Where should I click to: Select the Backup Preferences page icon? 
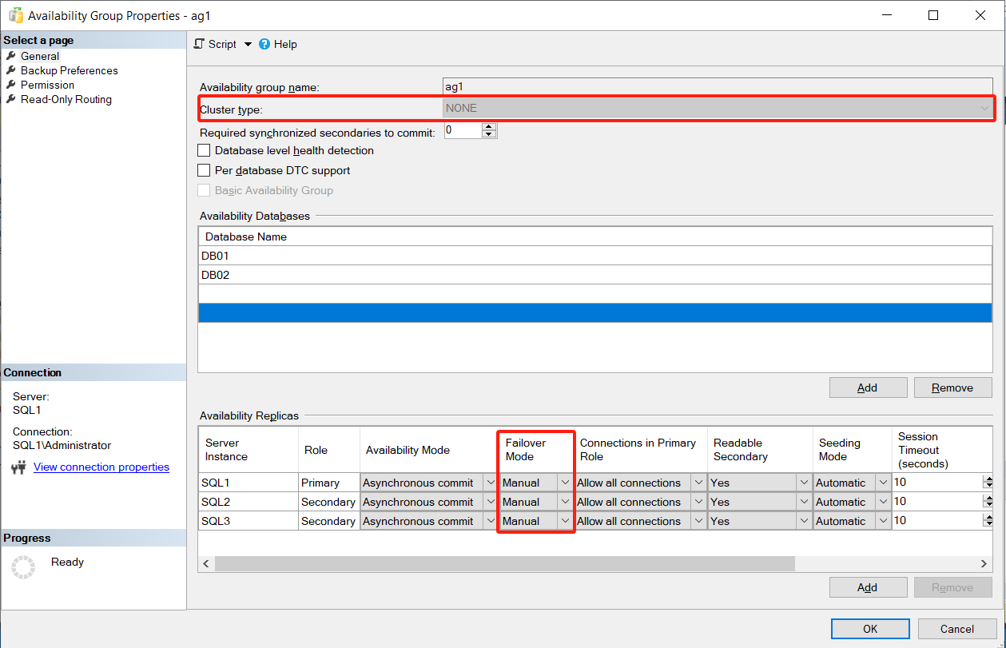coord(11,70)
